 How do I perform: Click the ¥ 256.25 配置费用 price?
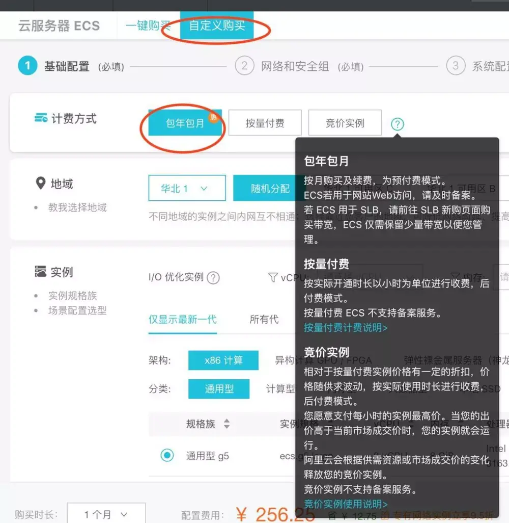click(x=275, y=514)
